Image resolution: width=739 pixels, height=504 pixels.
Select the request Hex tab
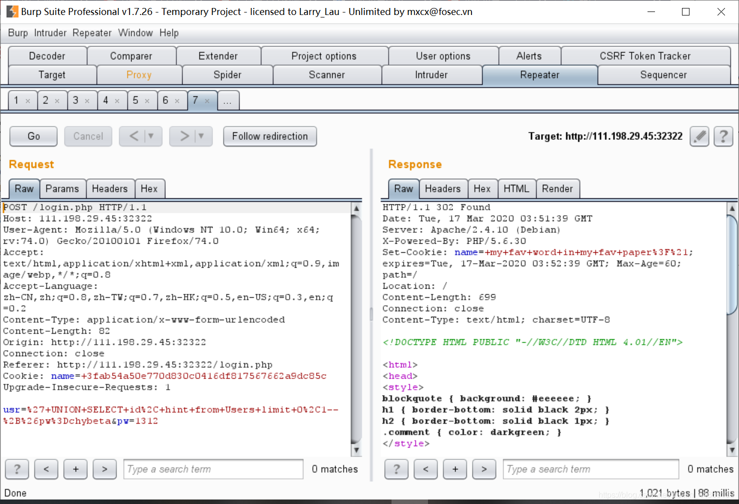point(149,189)
